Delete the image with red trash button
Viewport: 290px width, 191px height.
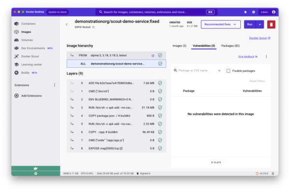[271, 24]
